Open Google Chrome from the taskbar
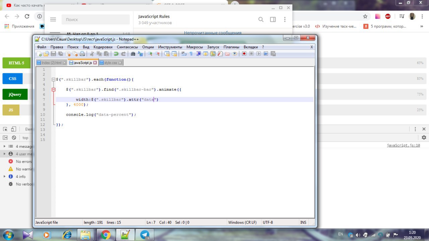The width and height of the screenshot is (429, 241). (106, 235)
